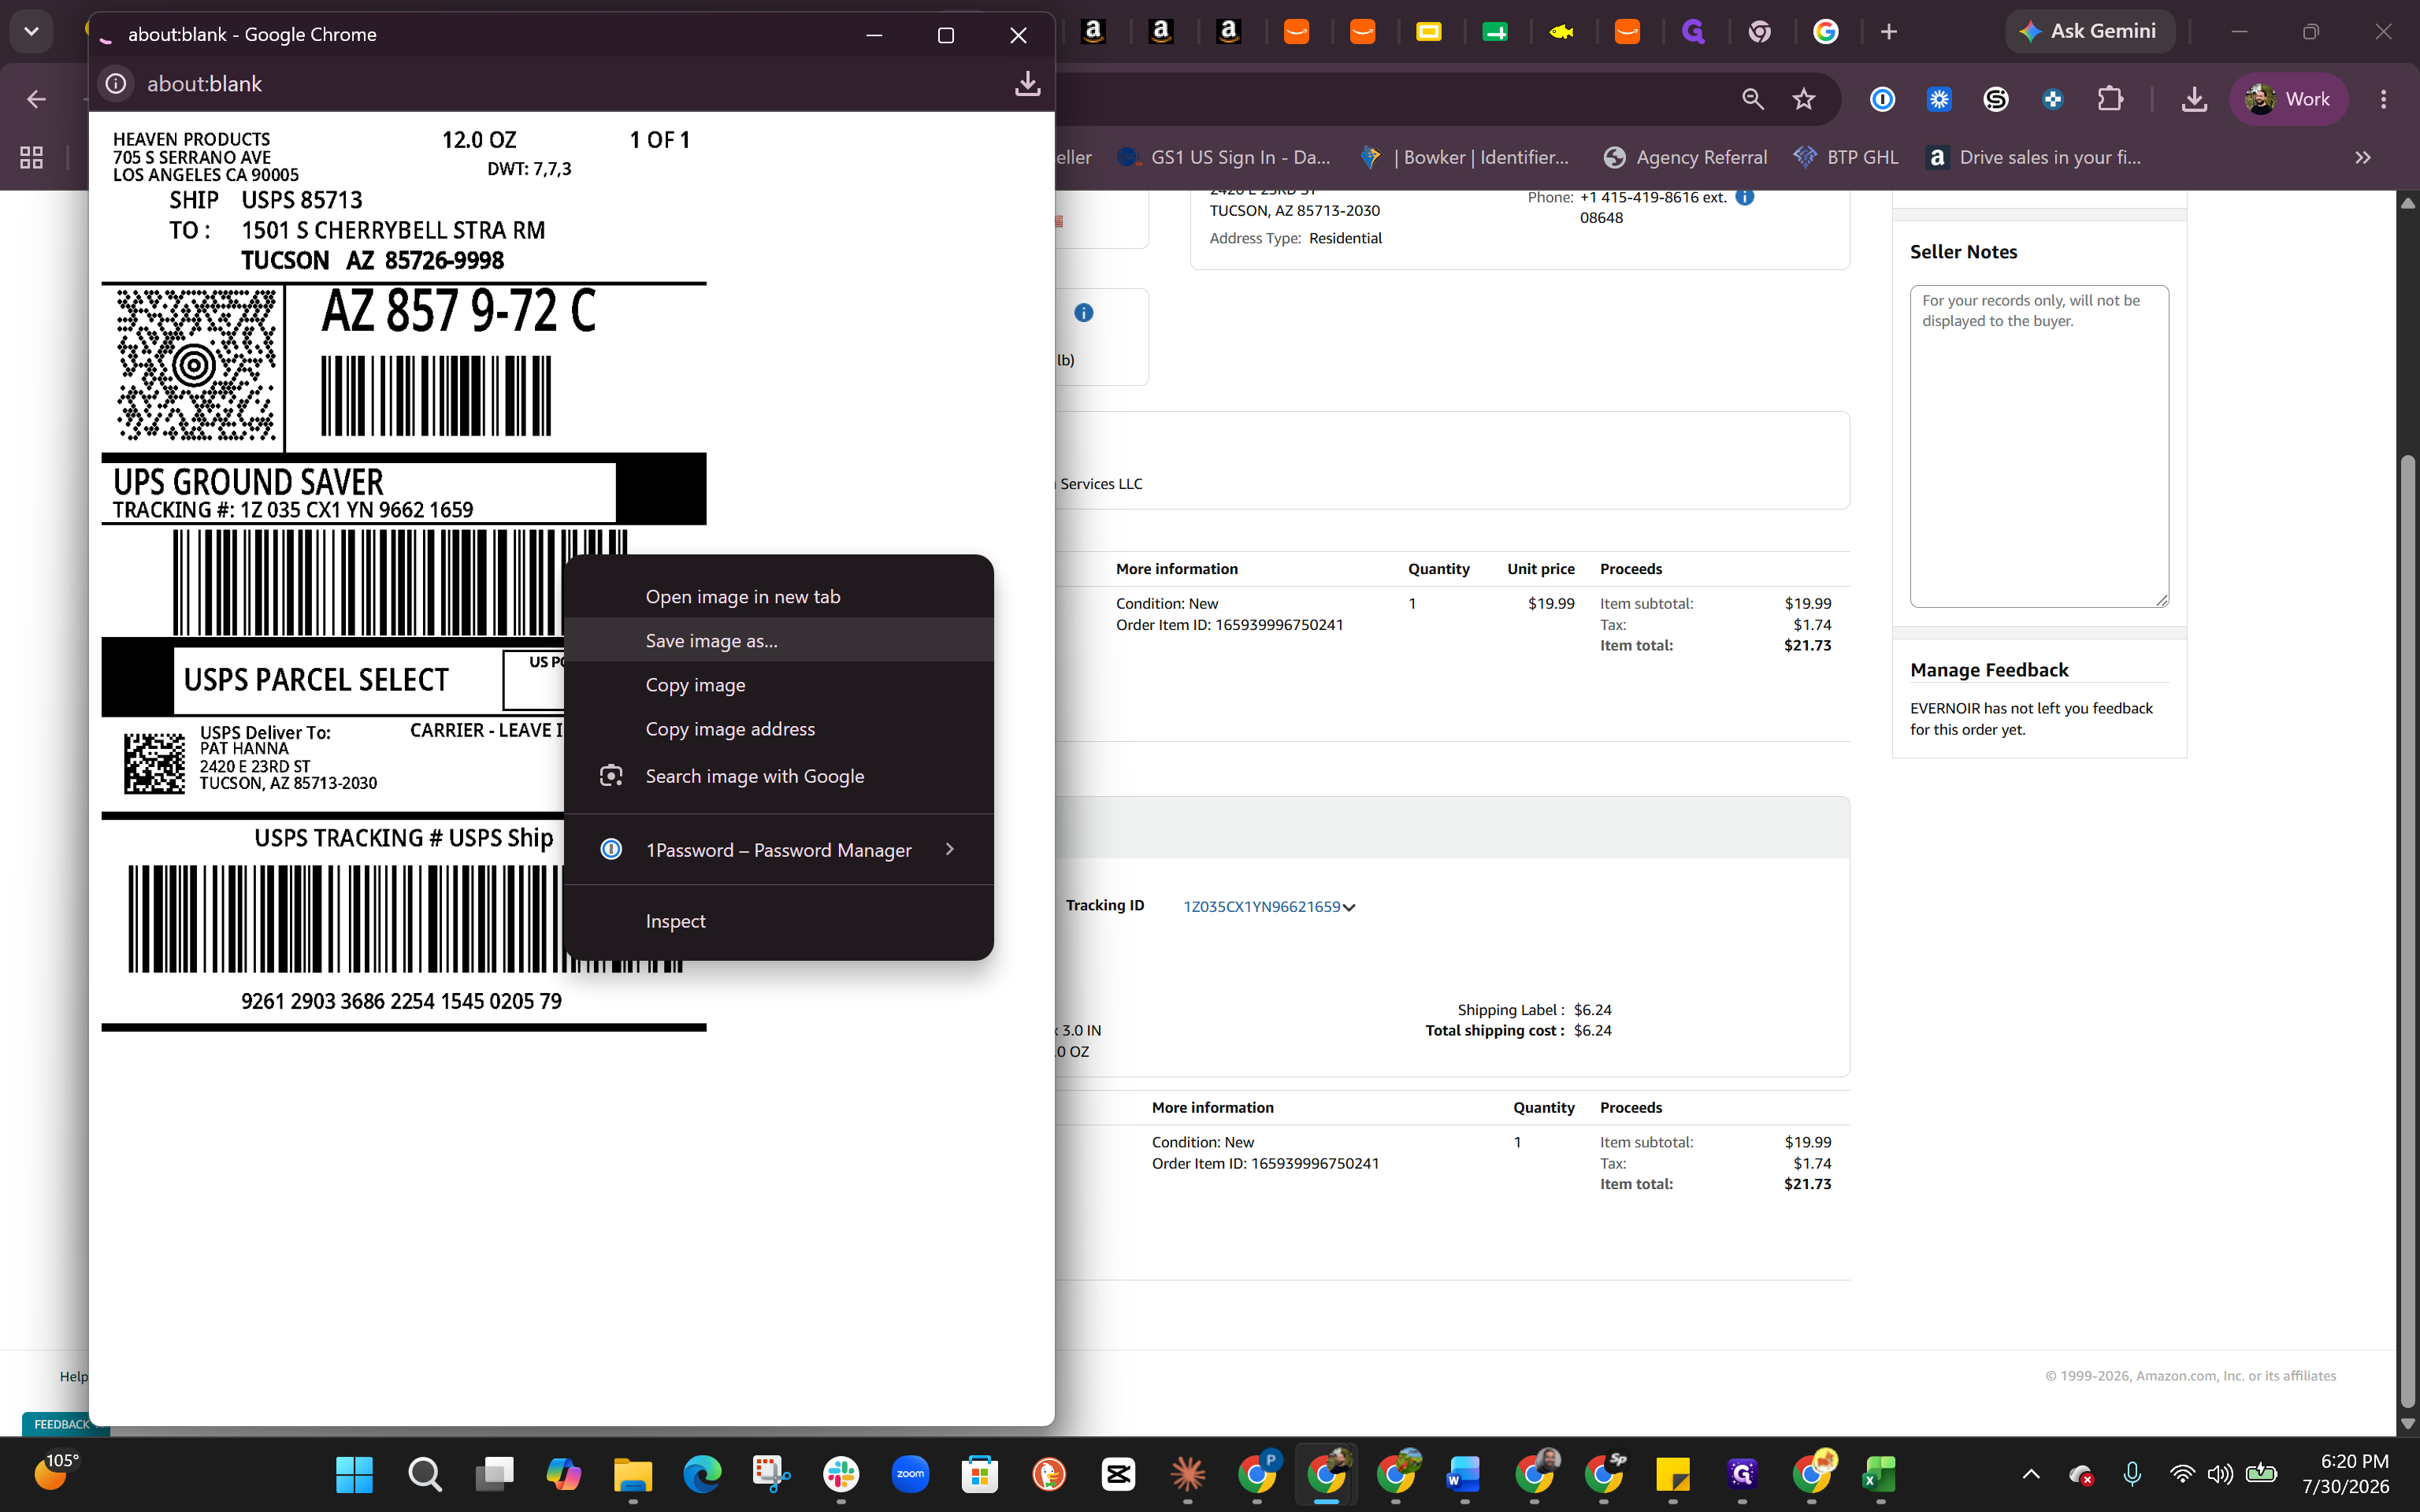Open the Windows Start menu
Screen dimensions: 2420x1512
click(354, 1474)
